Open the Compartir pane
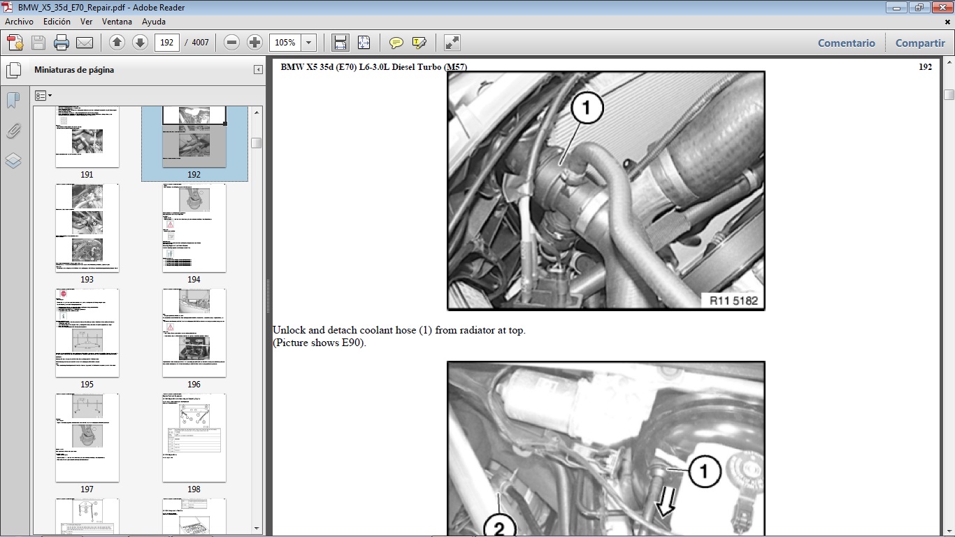This screenshot has width=955, height=537. [x=919, y=43]
